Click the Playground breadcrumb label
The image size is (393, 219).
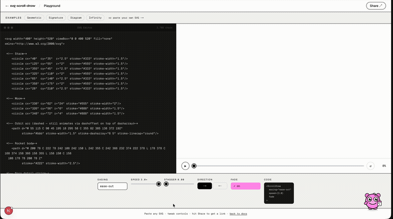click(x=52, y=6)
